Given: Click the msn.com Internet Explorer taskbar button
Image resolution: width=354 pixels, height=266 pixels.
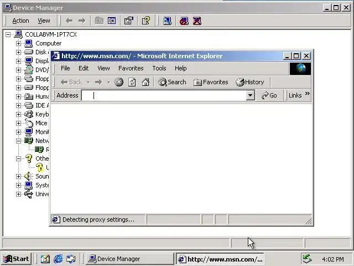Looking at the screenshot, I should click(x=220, y=259).
